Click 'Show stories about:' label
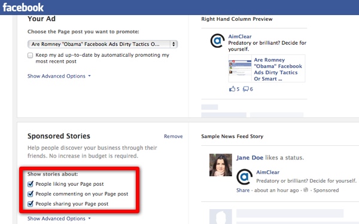 tap(53, 174)
